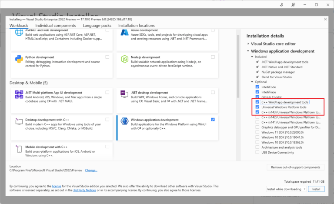
Task: Click the Change... location link
Action: click(91, 171)
